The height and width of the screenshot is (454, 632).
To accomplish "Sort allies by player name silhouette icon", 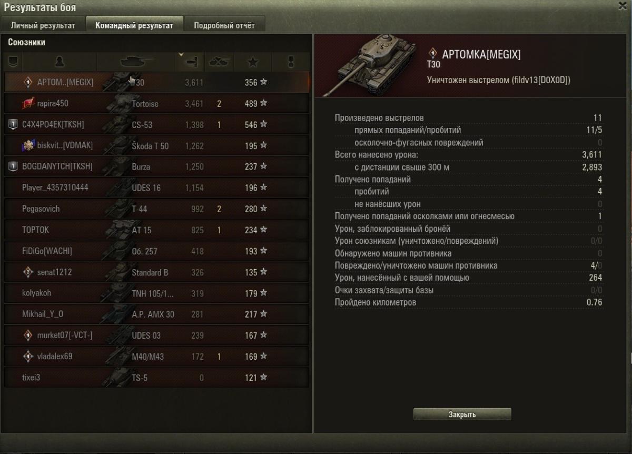I will click(x=60, y=62).
